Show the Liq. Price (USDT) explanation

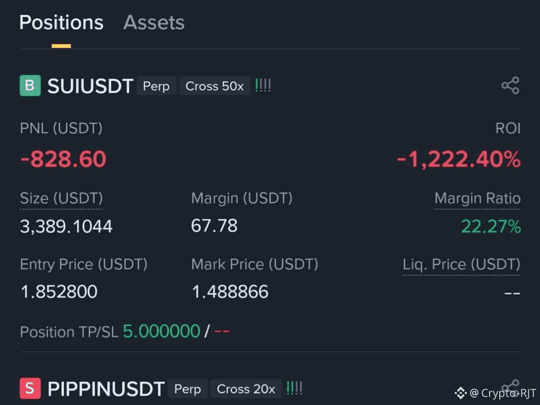(x=461, y=265)
